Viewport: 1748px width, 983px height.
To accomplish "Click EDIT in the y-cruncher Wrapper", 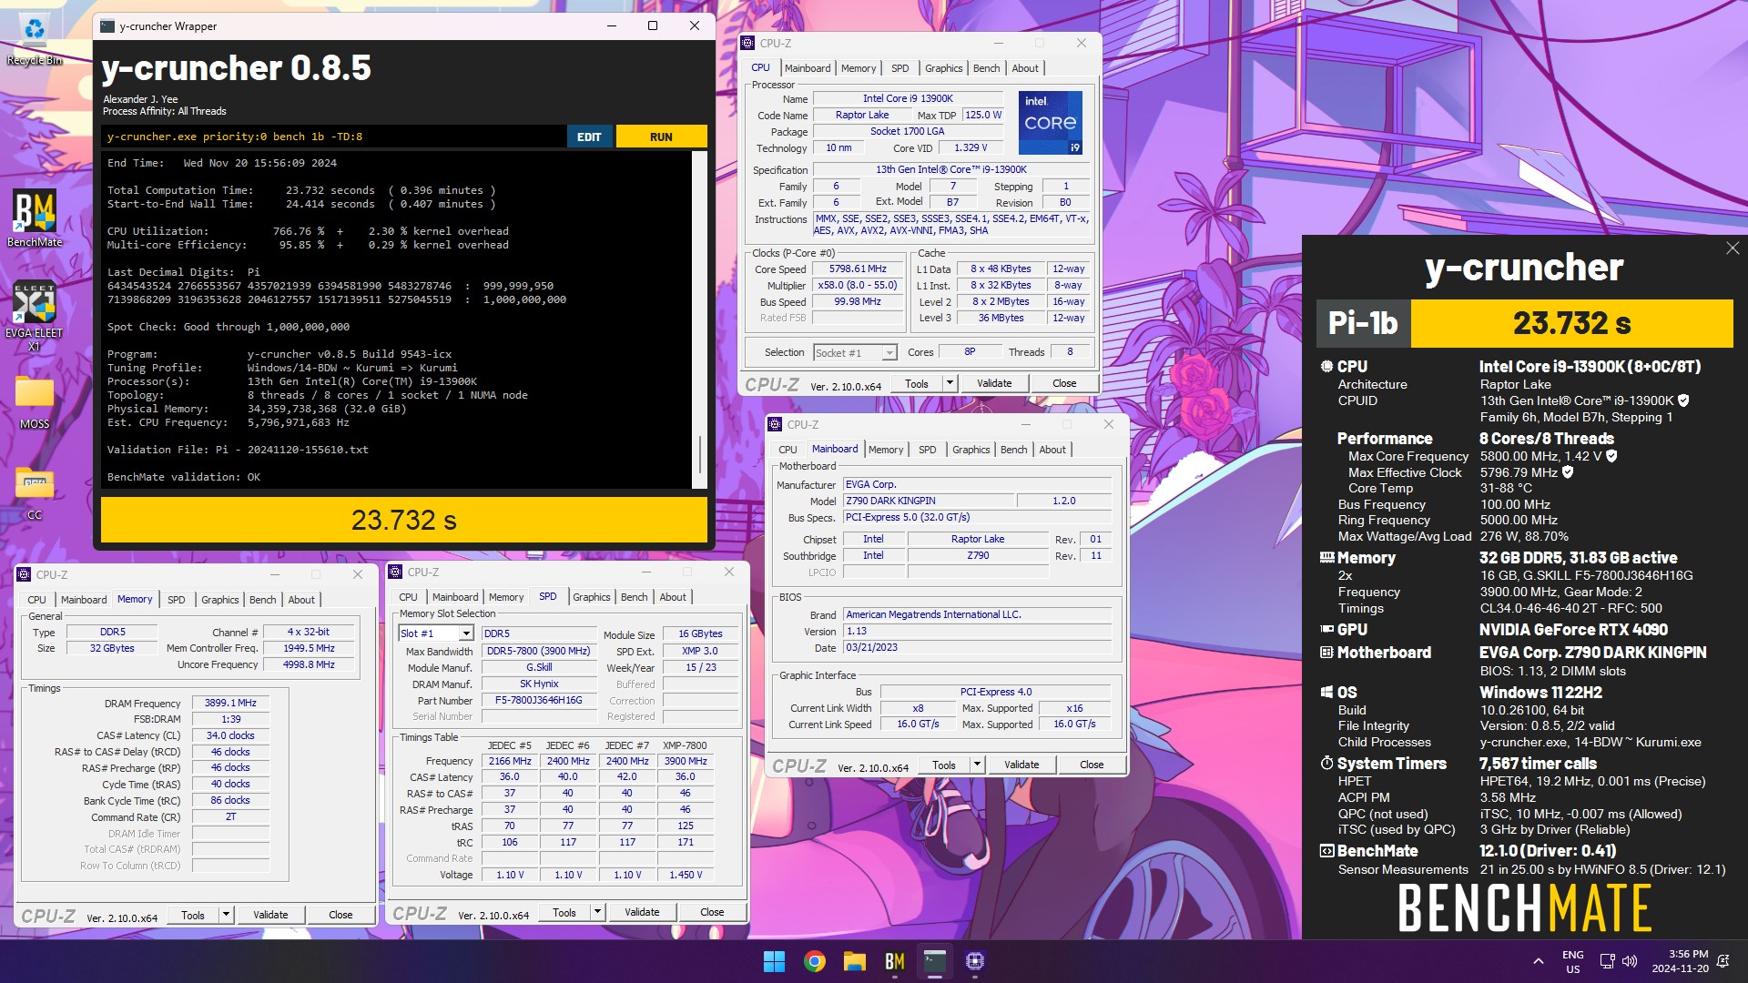I will coord(589,137).
